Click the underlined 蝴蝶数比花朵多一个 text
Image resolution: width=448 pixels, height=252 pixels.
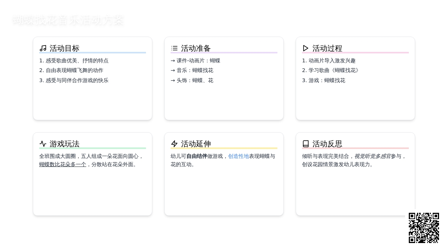pyautogui.click(x=63, y=164)
